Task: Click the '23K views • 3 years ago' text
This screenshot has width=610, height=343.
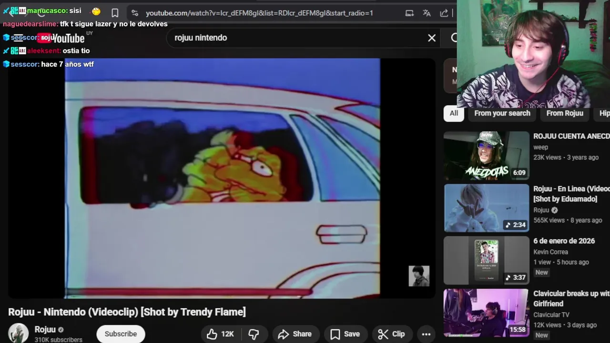Action: (x=566, y=158)
